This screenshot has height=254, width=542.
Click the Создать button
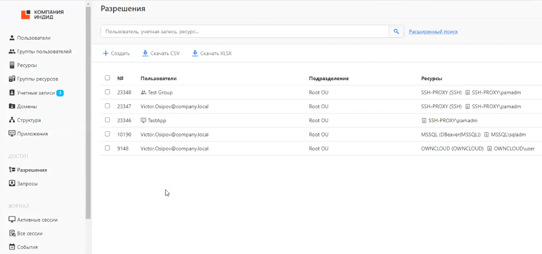[x=116, y=53]
